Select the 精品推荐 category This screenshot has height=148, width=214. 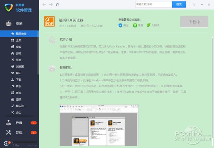(x=21, y=34)
